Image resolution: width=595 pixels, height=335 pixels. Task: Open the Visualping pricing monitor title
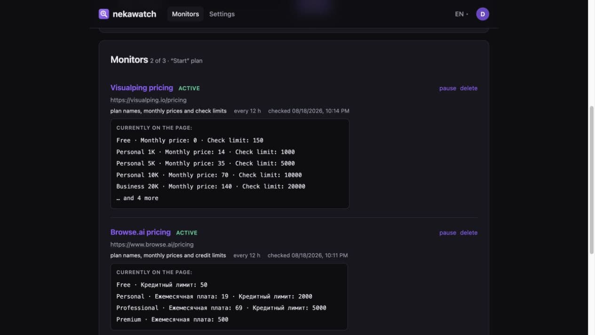click(142, 88)
